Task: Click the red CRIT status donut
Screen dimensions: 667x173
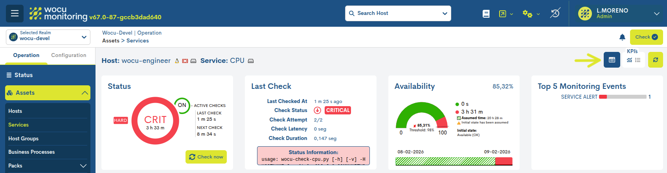Action: click(155, 121)
